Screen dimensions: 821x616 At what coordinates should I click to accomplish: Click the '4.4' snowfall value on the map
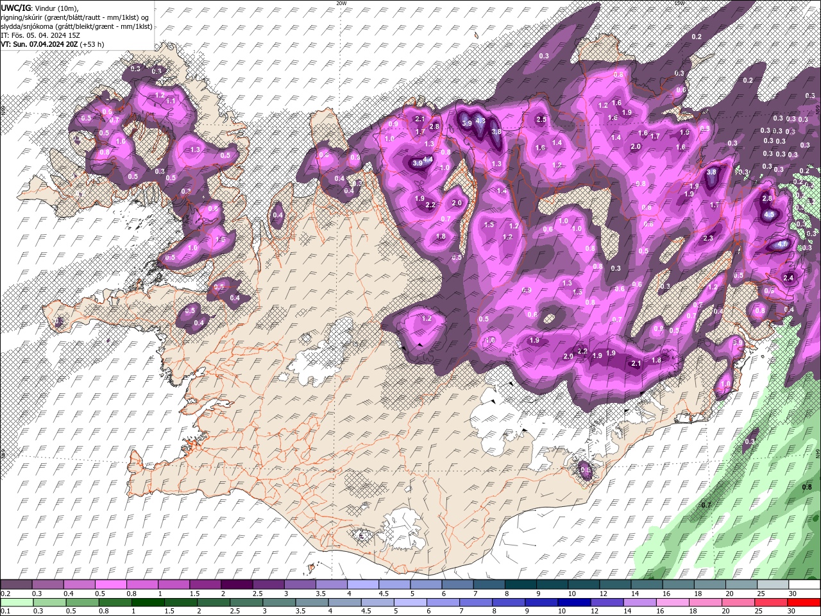(429, 159)
